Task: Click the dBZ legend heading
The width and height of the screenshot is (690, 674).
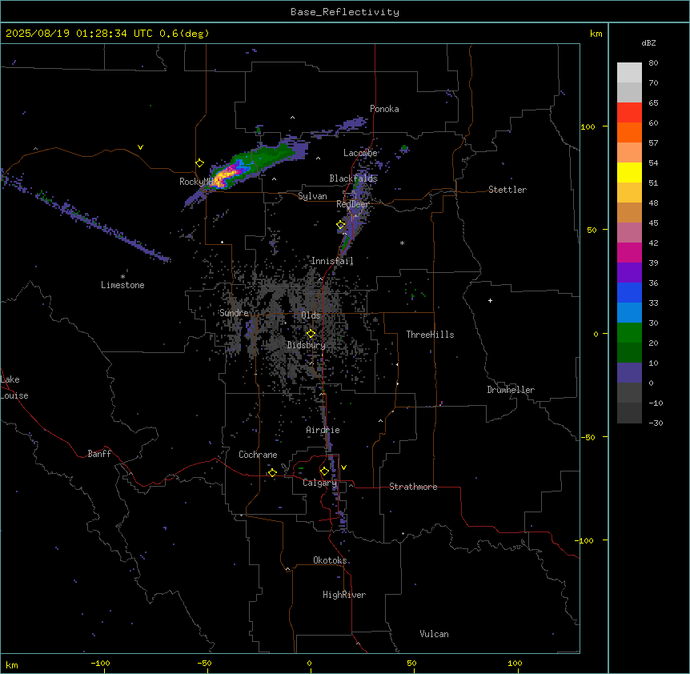Action: point(648,42)
